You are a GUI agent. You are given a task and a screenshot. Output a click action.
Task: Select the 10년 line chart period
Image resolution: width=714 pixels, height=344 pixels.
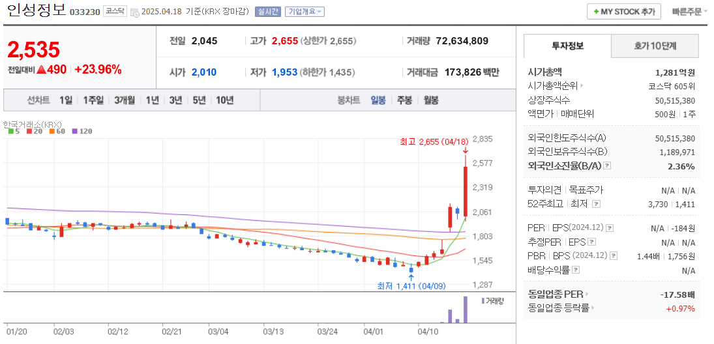[224, 100]
